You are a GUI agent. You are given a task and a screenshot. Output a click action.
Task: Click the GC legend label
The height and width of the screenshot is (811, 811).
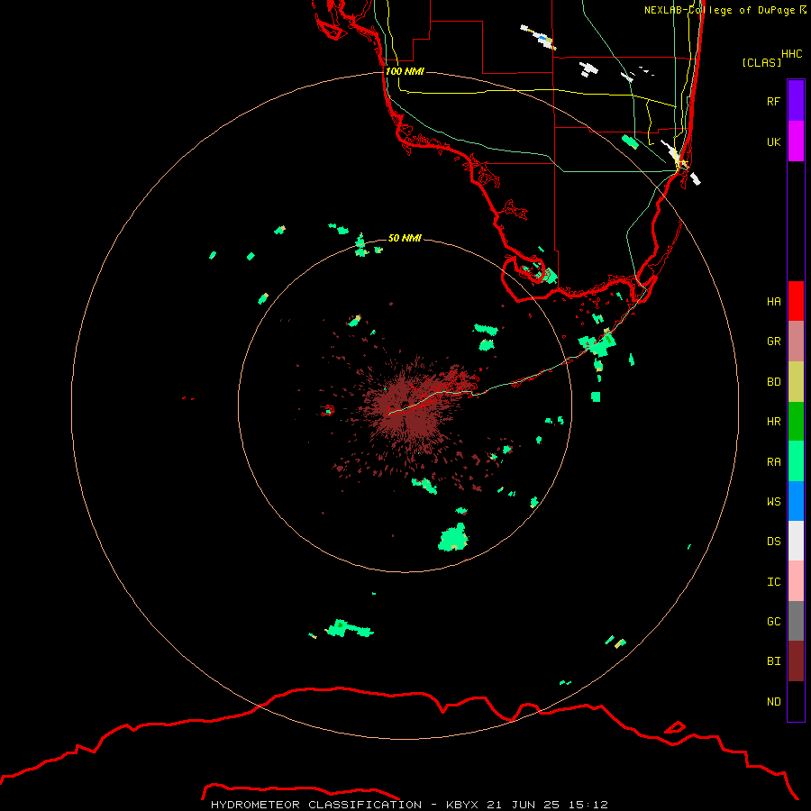(773, 622)
